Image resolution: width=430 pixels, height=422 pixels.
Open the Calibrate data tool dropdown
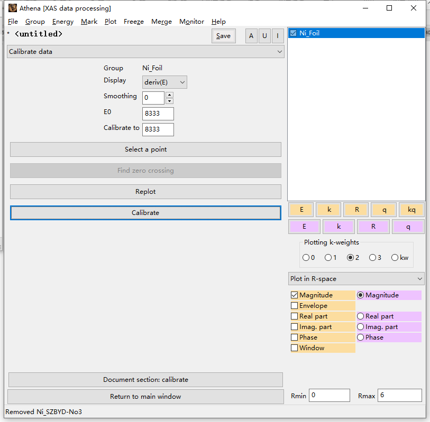pyautogui.click(x=145, y=52)
